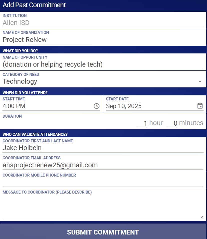
Task: Click the dropdown arrow beside Technology
Action: (x=200, y=81)
